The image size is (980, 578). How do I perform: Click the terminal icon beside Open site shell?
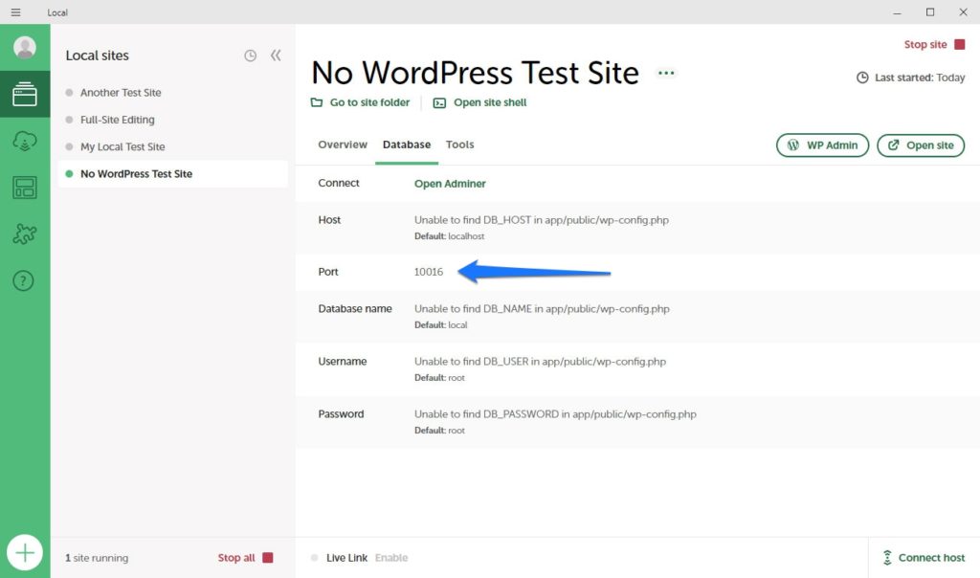point(439,102)
